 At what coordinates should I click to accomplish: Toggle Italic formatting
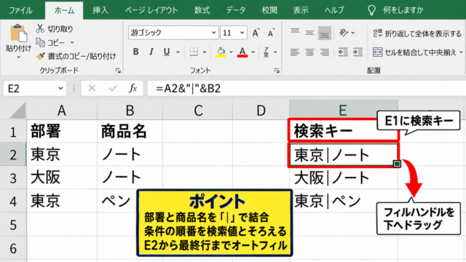[151, 52]
